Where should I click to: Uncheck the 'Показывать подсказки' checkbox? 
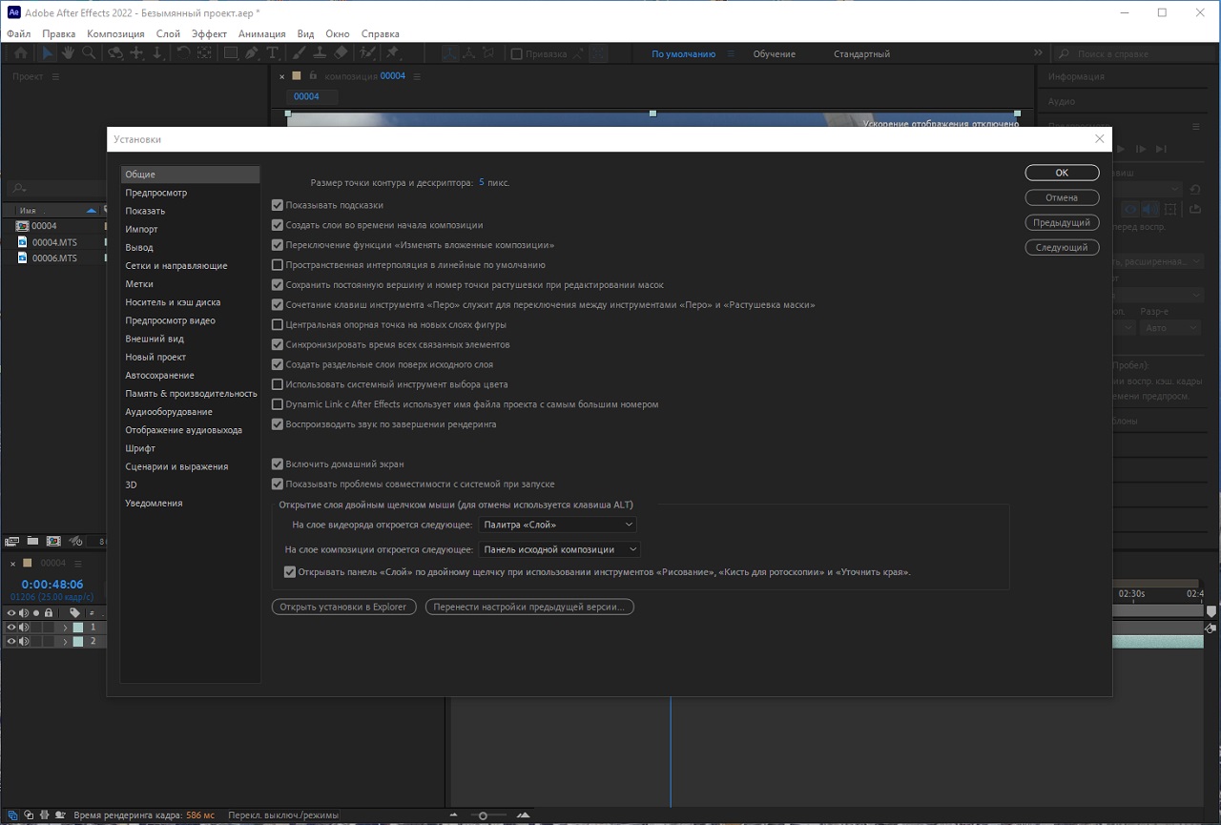coord(278,205)
